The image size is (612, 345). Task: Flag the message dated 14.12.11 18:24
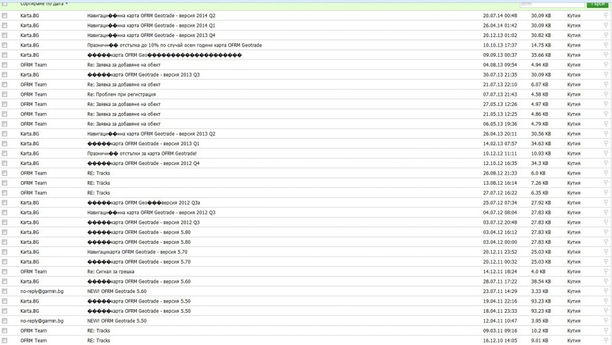(606, 271)
